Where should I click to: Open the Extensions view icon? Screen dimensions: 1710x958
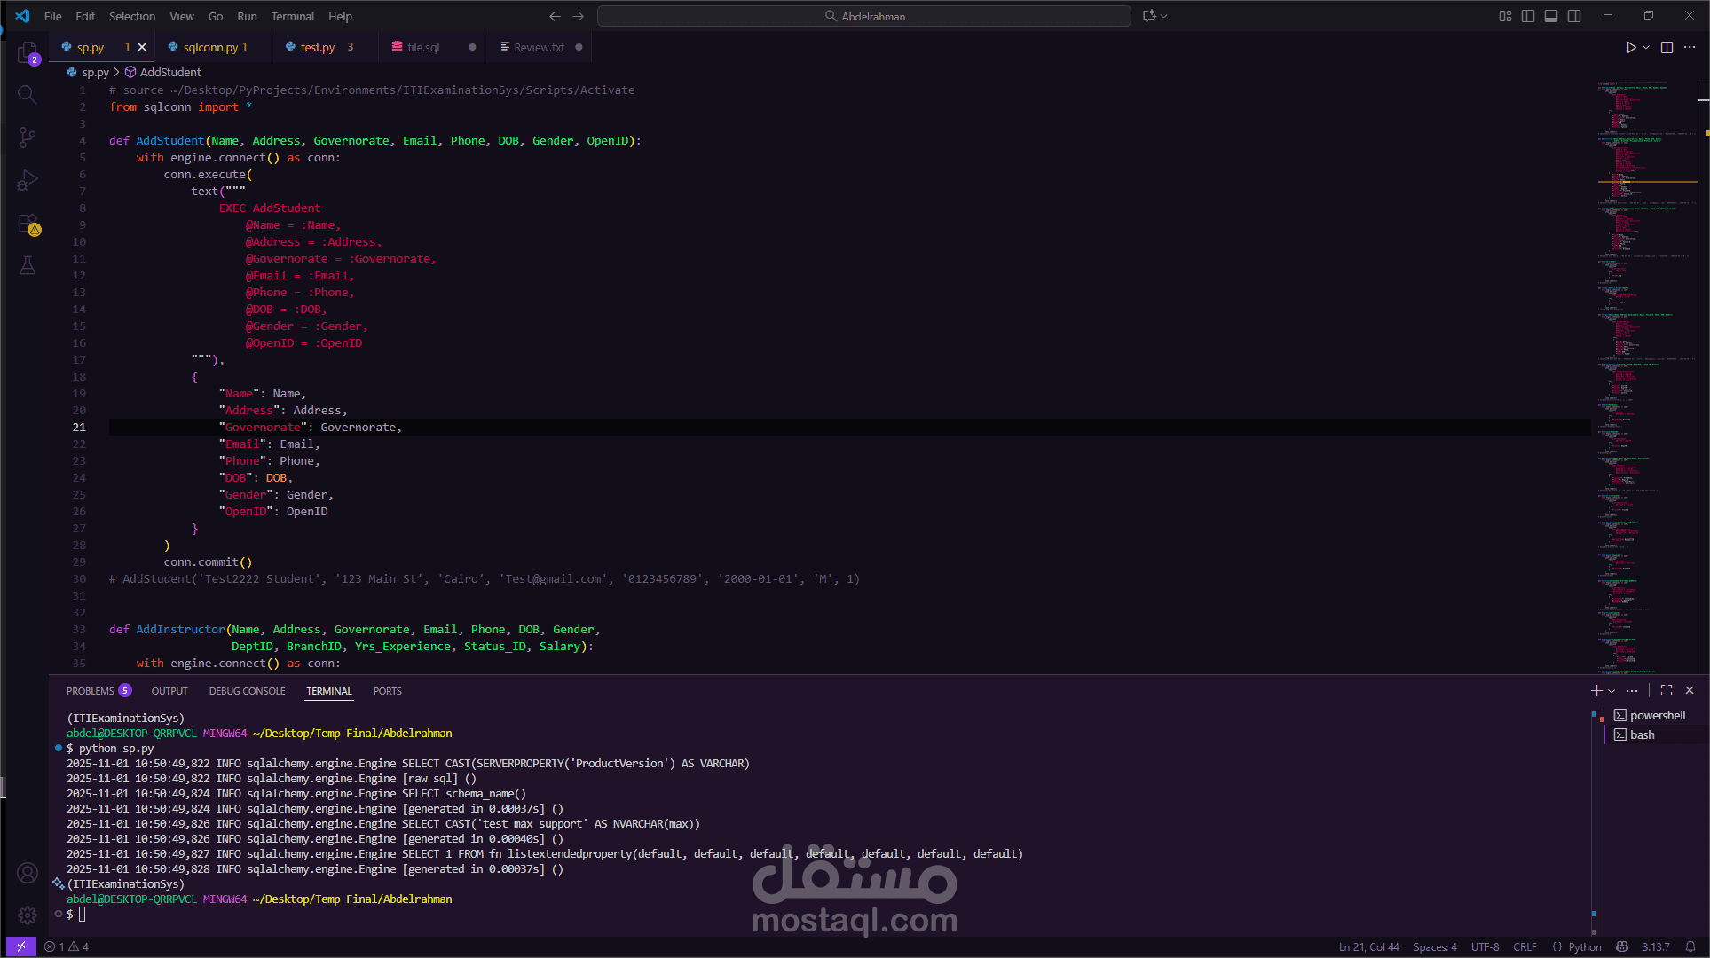[x=28, y=223]
